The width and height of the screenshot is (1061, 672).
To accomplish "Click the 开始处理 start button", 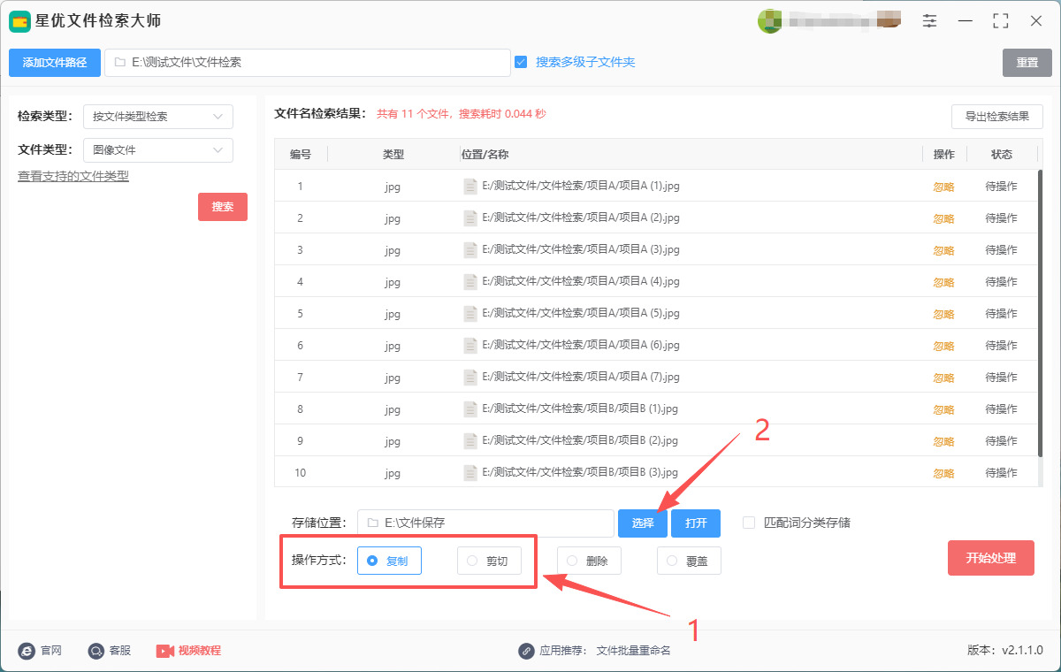I will coord(991,558).
